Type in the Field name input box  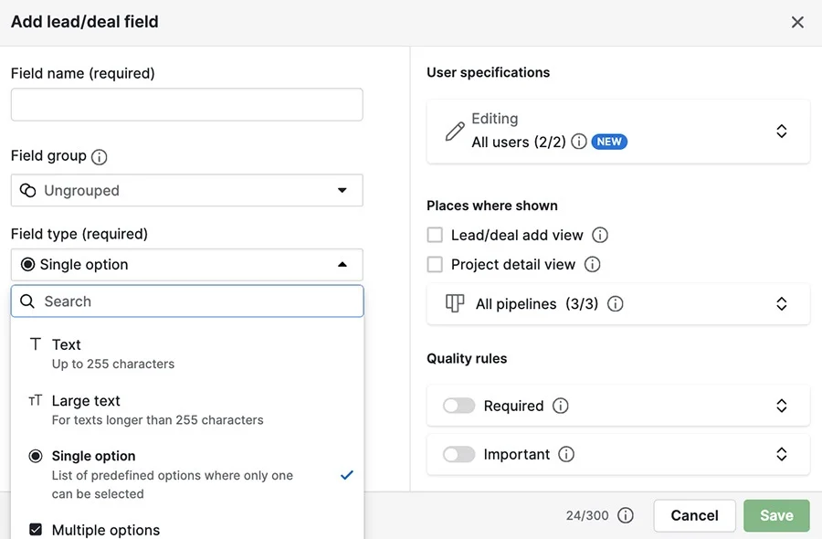tap(186, 104)
